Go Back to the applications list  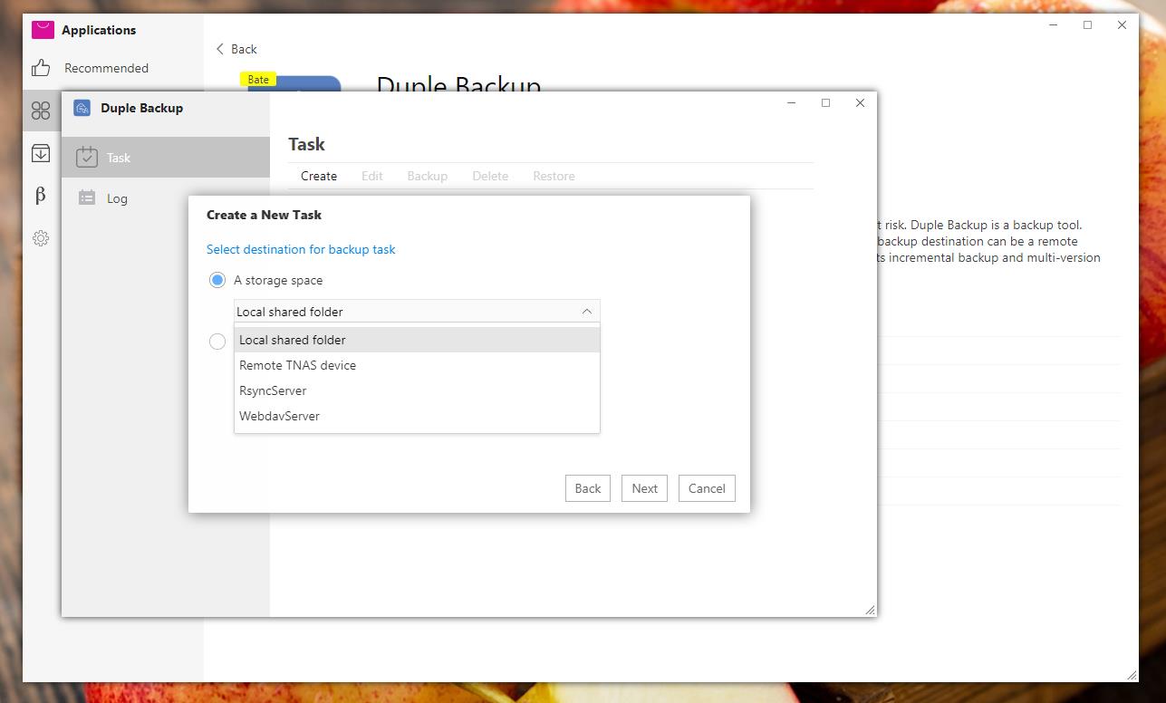tap(236, 49)
